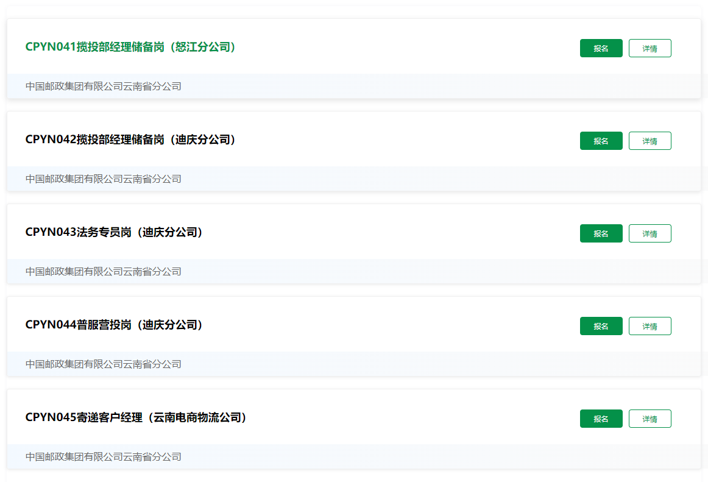Screen dimensions: 708x482
Task: Open the CPYN043法务专员岗（迪庆分公司） title link
Action: pyautogui.click(x=114, y=232)
